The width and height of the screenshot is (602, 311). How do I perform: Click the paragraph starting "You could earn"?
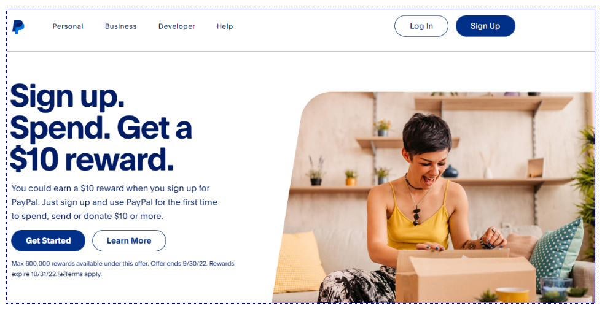114,202
